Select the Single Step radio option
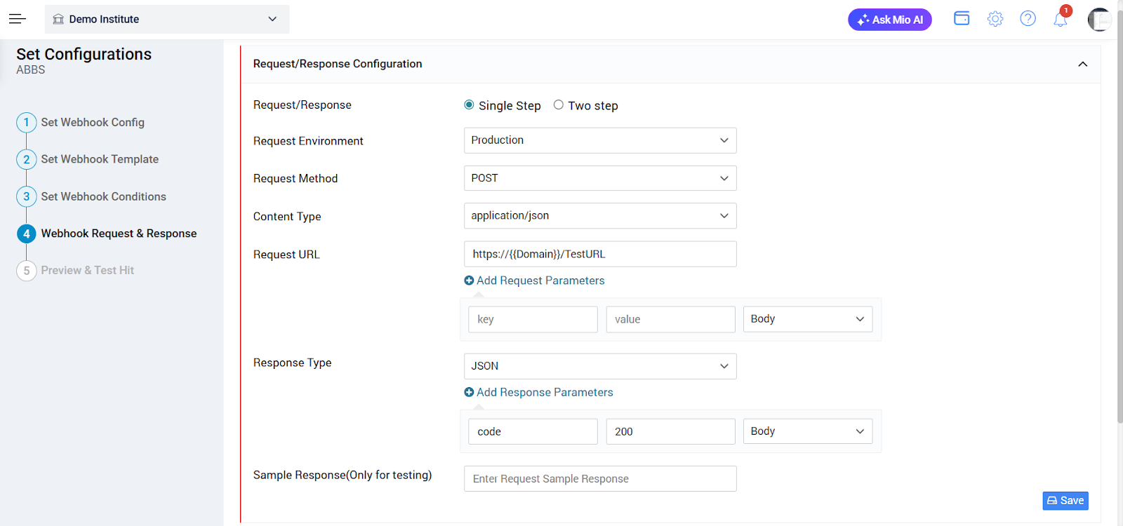Image resolution: width=1123 pixels, height=526 pixels. coord(469,105)
